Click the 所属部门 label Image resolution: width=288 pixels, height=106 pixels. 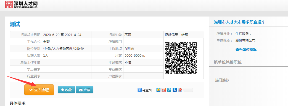pyautogui.click(x=115, y=42)
